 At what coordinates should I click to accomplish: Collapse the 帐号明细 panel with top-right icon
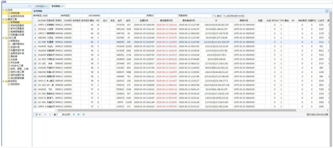click(x=327, y=11)
